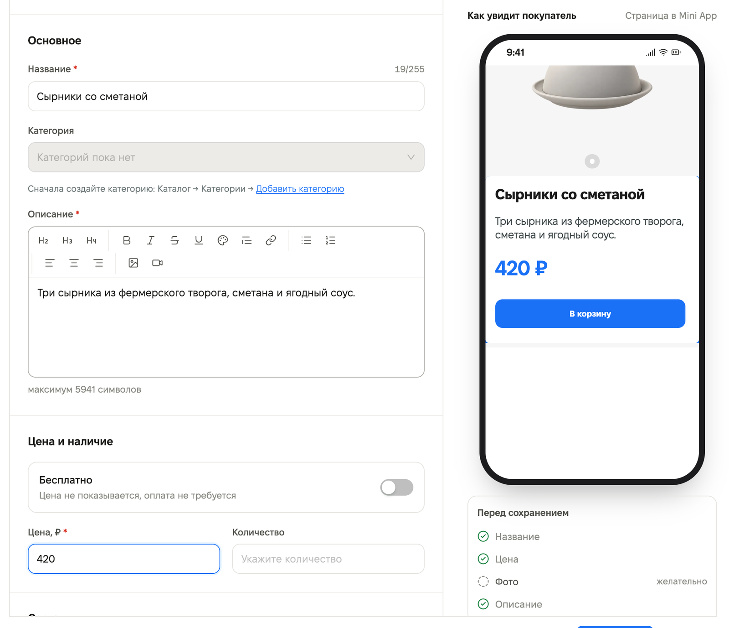The width and height of the screenshot is (729, 628).
Task: Apply strikethrough to description text
Action: click(x=175, y=240)
